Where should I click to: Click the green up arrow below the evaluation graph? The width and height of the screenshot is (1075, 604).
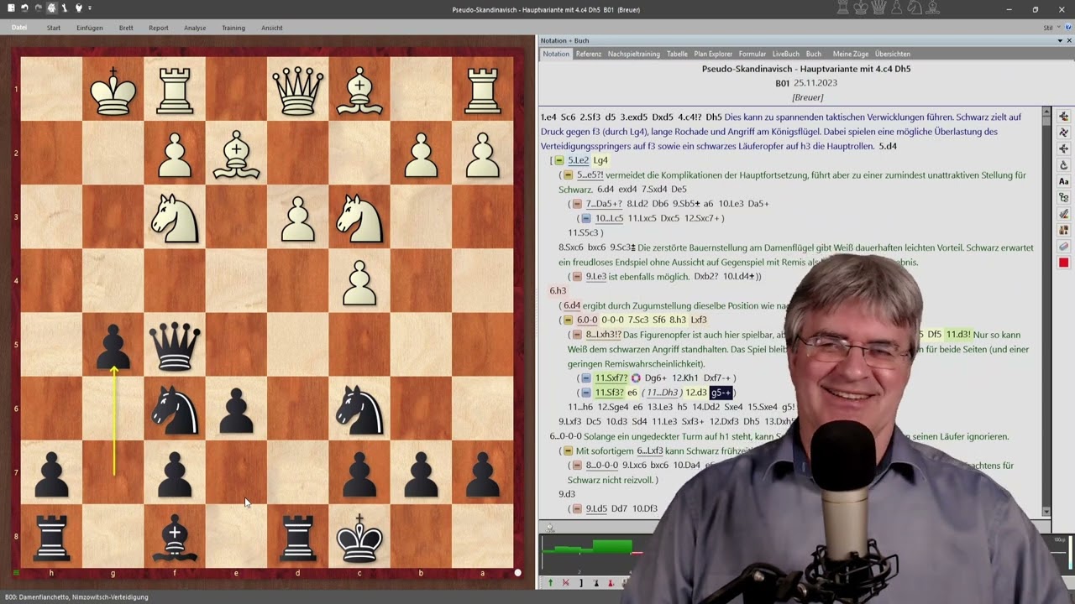tap(551, 582)
